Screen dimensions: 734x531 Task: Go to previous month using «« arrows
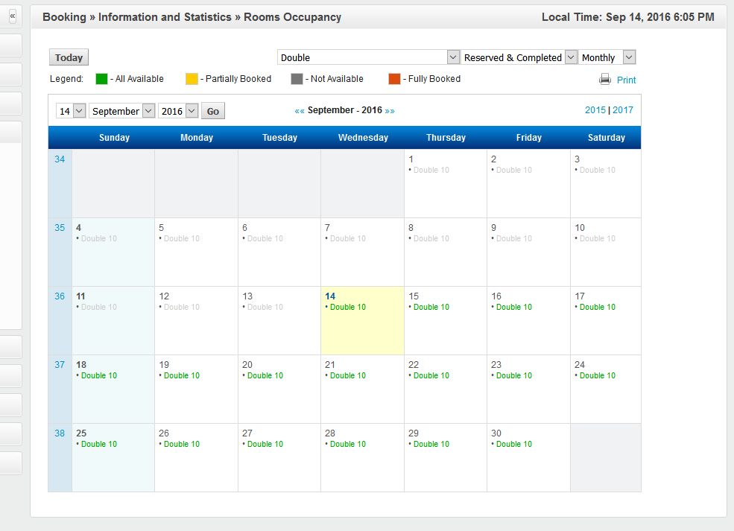coord(300,110)
